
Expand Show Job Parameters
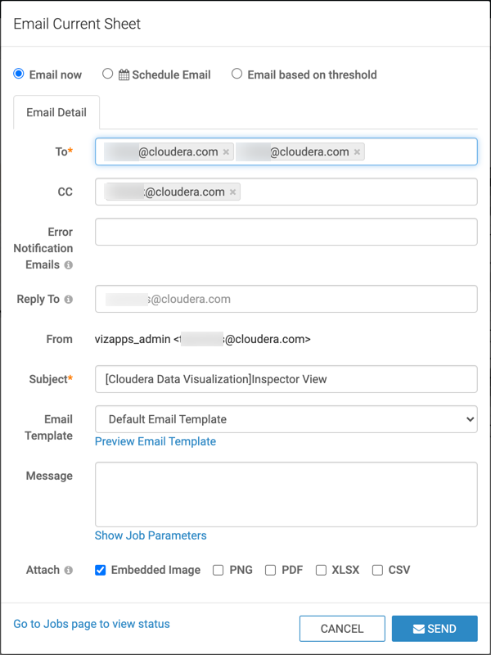(151, 535)
